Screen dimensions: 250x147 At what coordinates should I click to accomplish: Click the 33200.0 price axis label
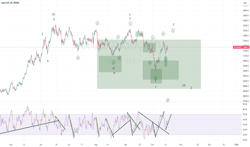(246, 30)
